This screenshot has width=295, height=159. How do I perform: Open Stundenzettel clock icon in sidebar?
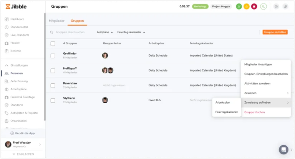pyautogui.click(x=7, y=27)
